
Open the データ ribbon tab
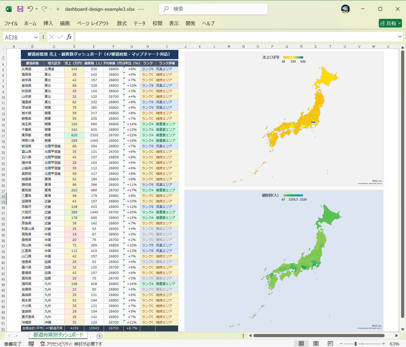(x=140, y=23)
